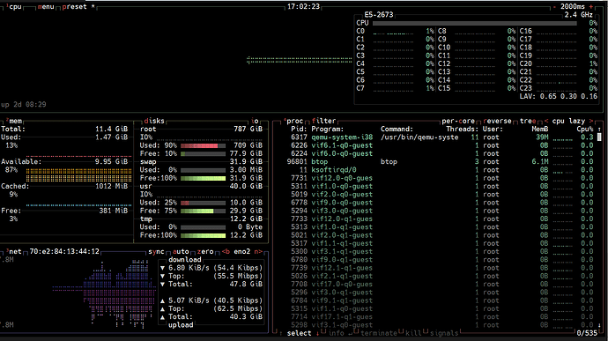Activate process filter field

323,121
